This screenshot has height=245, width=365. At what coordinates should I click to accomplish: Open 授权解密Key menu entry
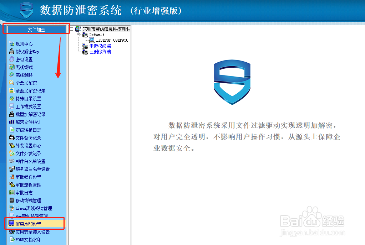[27, 52]
